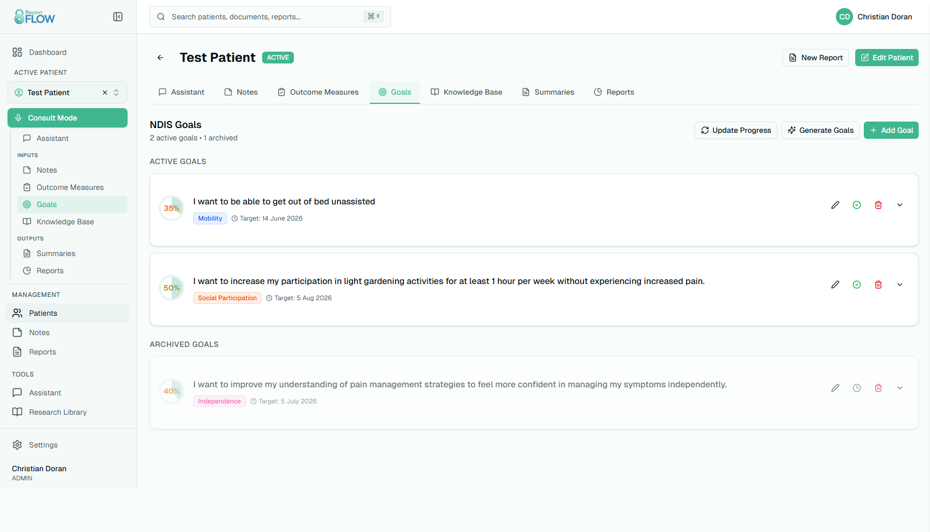The width and height of the screenshot is (930, 532).
Task: Focus the search patients input field
Action: [264, 17]
